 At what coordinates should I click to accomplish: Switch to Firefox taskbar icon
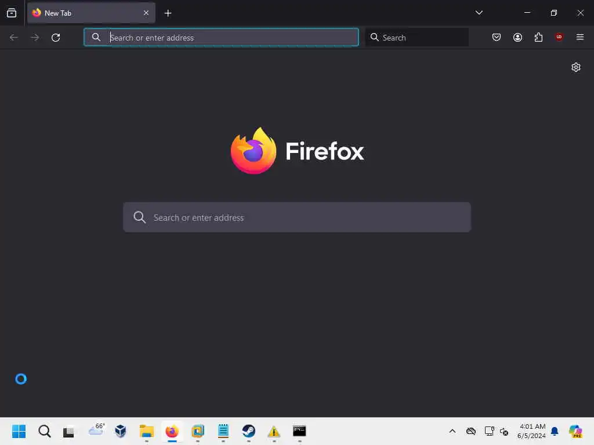point(172,431)
